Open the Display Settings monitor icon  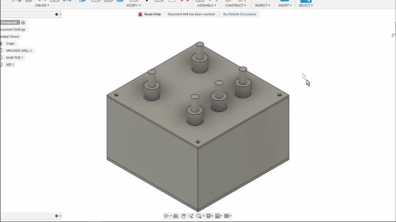(x=208, y=216)
